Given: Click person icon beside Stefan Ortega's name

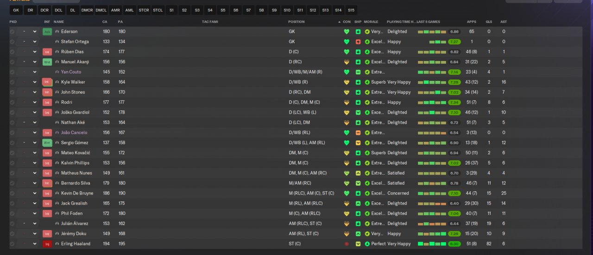Looking at the screenshot, I should (57, 42).
